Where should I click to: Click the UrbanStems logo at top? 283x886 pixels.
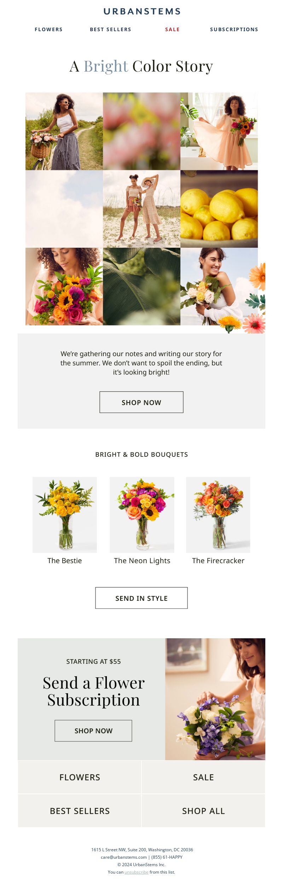[142, 11]
